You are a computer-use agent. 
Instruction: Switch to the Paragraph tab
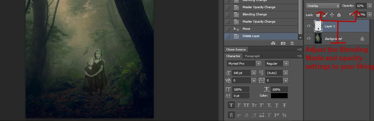(252, 56)
